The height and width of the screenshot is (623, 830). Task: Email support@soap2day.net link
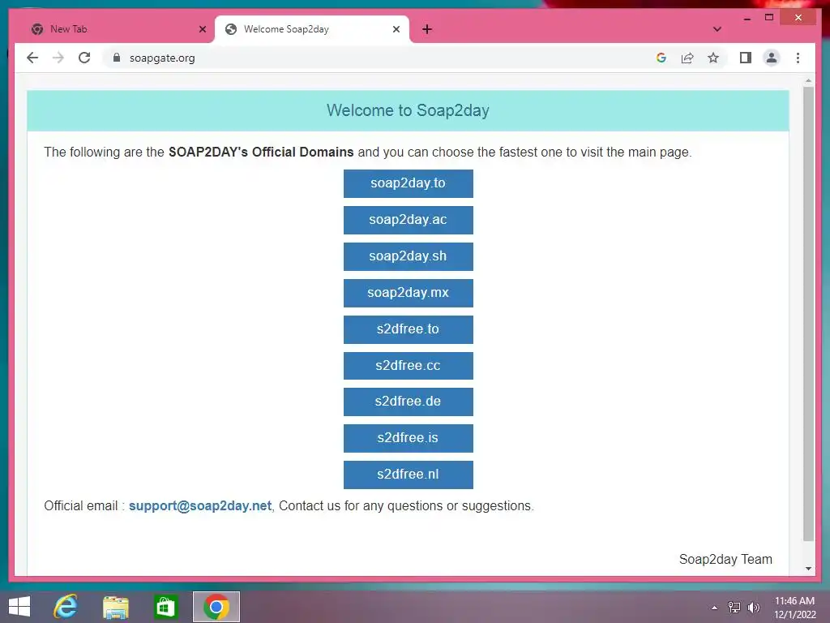[200, 506]
